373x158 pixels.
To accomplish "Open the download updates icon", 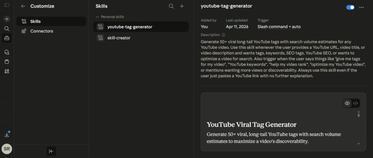I will click(x=7, y=134).
